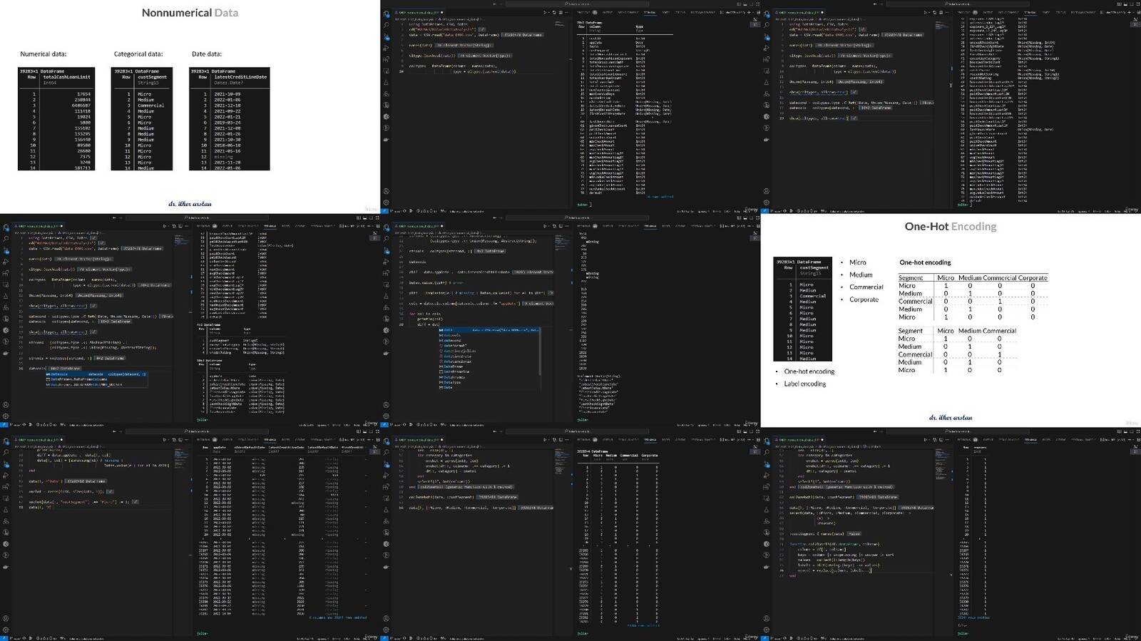Screen dimensions: 1141x641
Task: Click Manage gear icon in the colLabel function frame
Action: coord(767,630)
